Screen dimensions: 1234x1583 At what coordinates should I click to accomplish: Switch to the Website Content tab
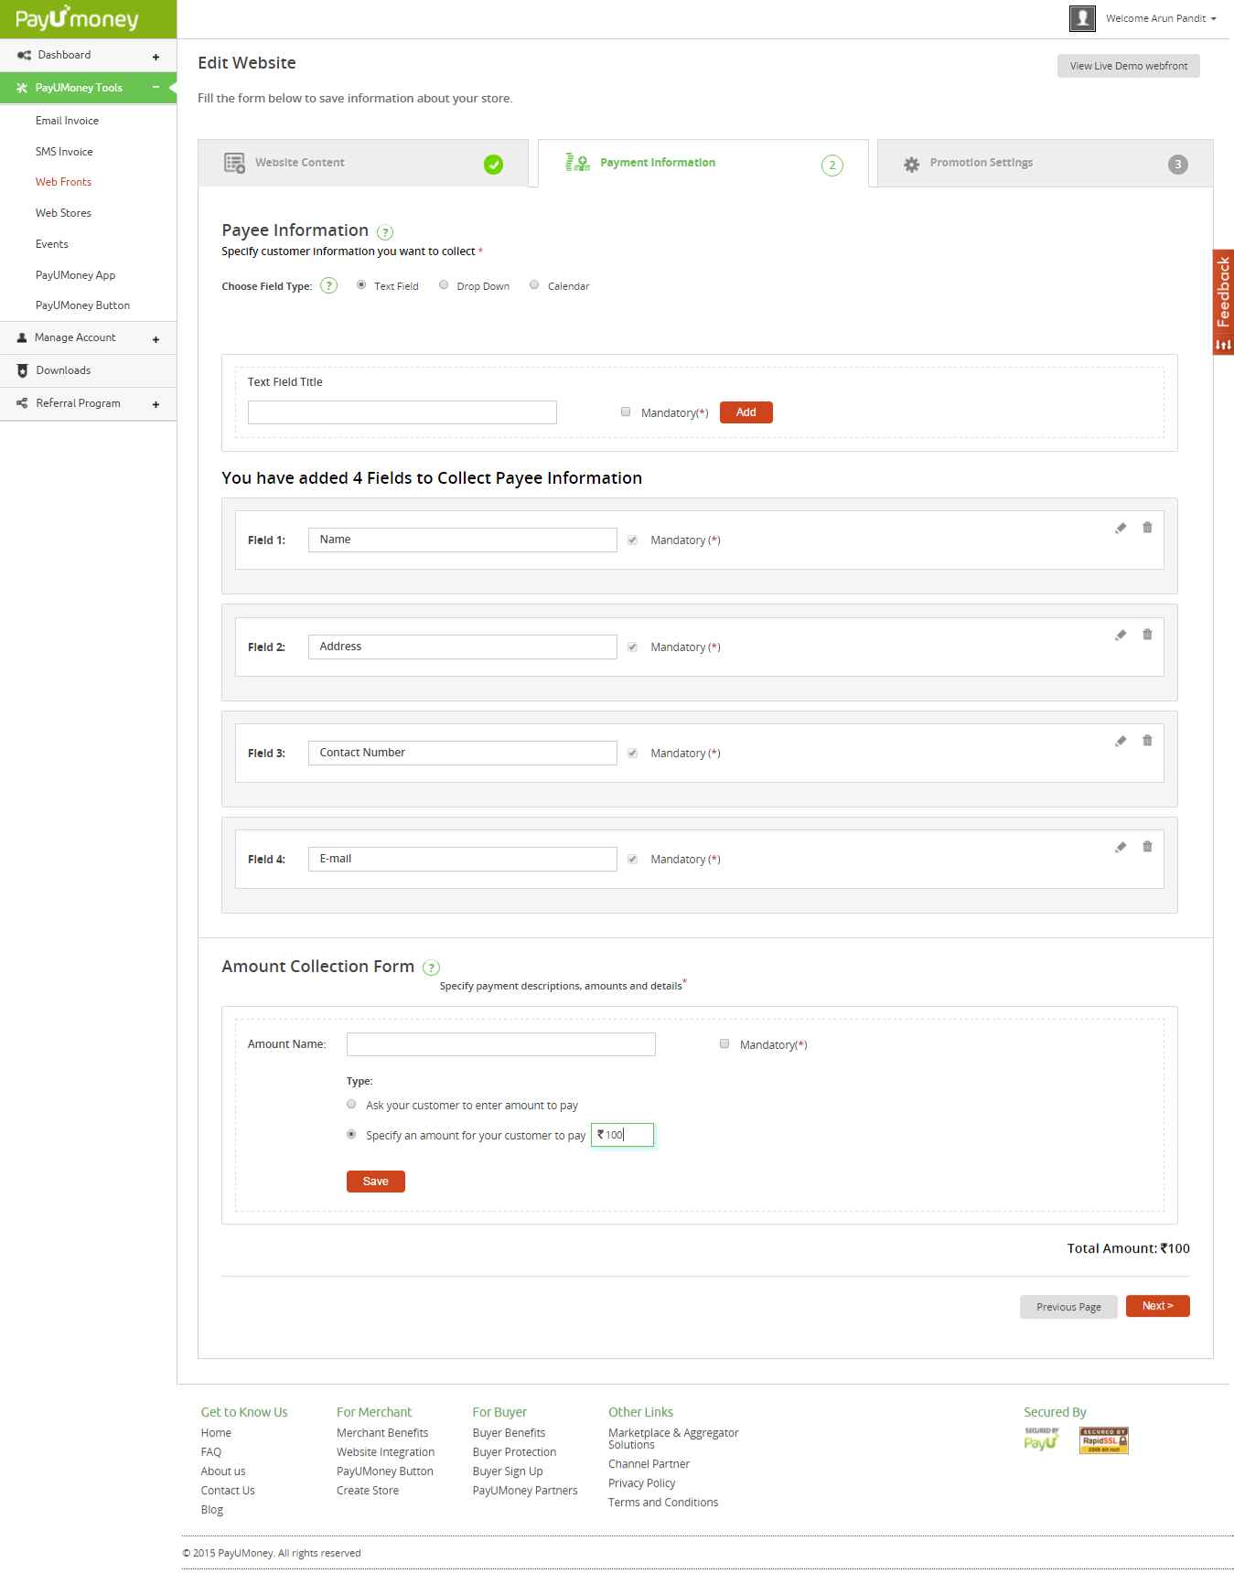[x=363, y=163]
